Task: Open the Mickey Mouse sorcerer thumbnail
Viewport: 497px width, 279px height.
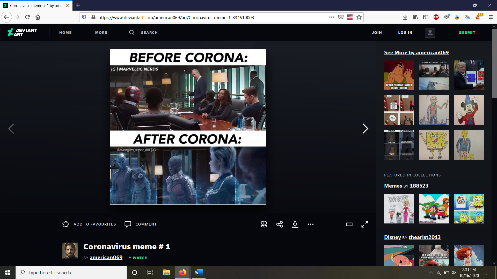Action: (x=469, y=110)
